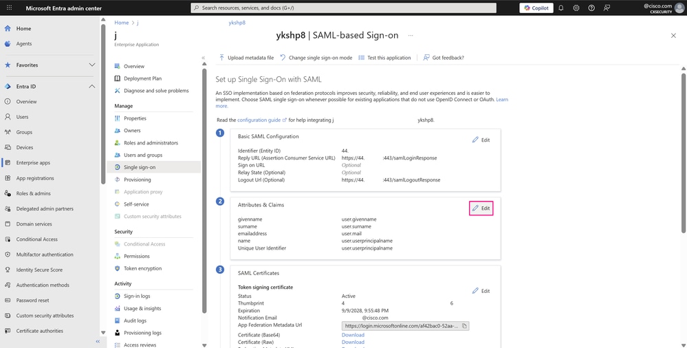The image size is (687, 348).
Task: Open Multifactor authentication
Action: [45, 254]
